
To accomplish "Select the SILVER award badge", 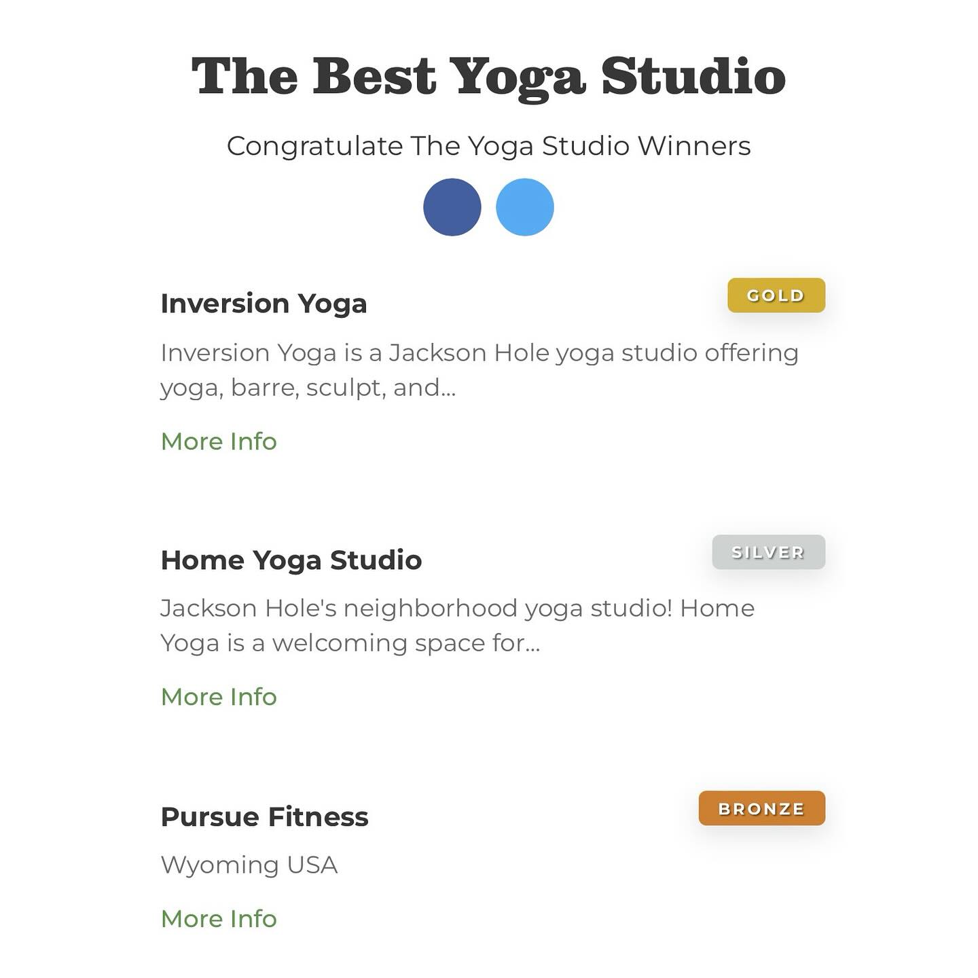I will 769,552.
